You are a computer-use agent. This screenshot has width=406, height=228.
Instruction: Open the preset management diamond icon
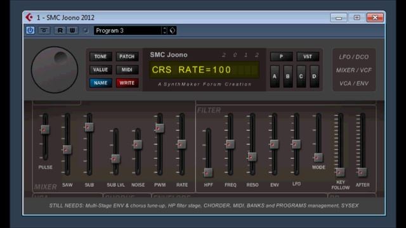pyautogui.click(x=173, y=30)
